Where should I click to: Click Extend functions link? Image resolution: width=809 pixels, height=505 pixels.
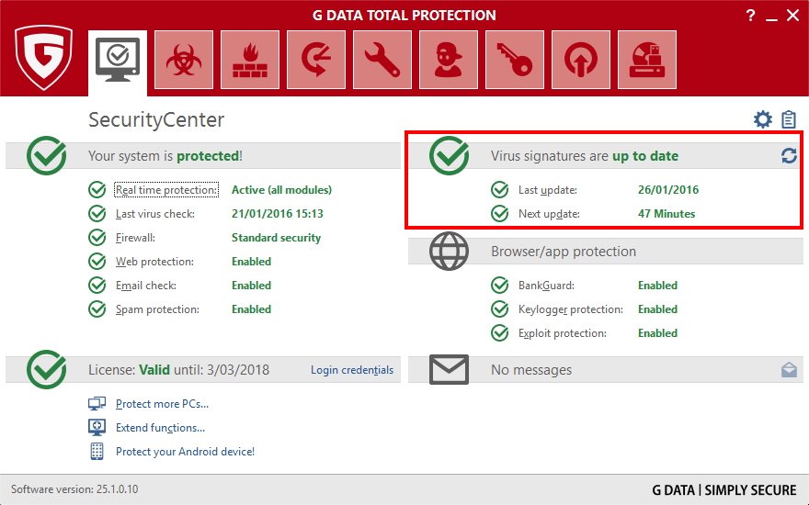(160, 428)
